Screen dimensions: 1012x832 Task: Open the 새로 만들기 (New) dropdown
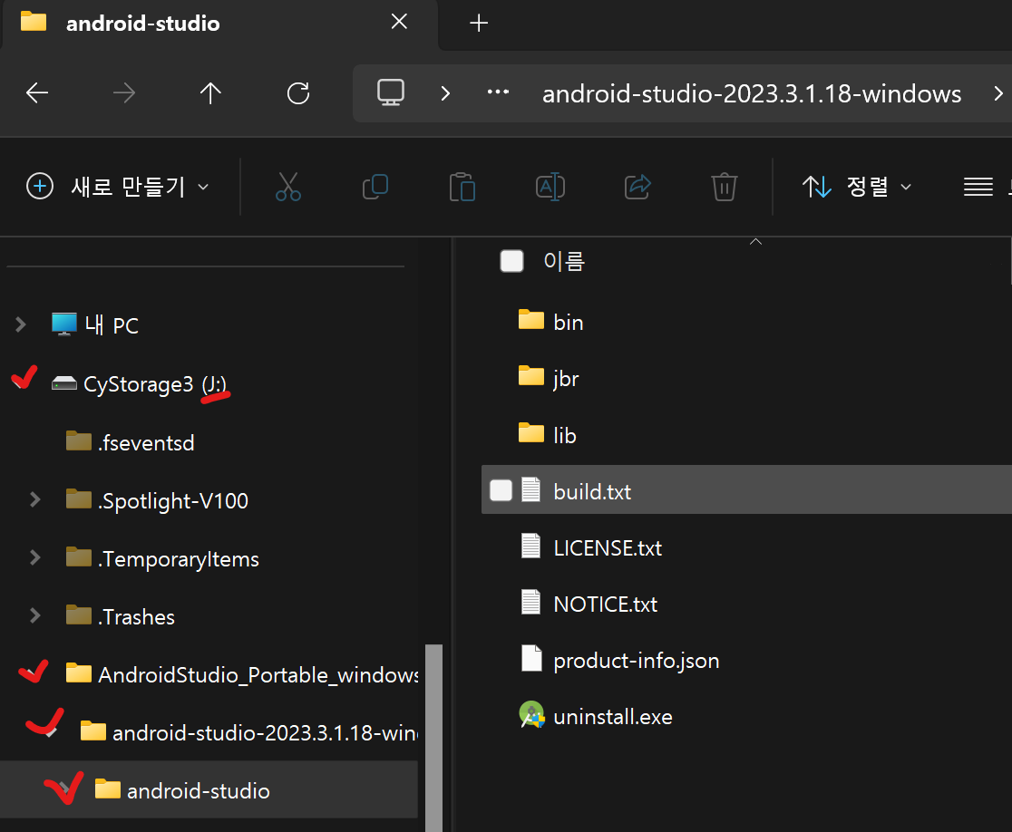coord(118,187)
